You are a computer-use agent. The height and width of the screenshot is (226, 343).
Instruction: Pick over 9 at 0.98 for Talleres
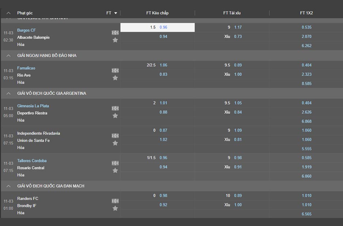click(238, 158)
